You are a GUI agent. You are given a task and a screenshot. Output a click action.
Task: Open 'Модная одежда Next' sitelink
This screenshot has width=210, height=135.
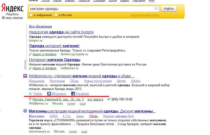118,116
